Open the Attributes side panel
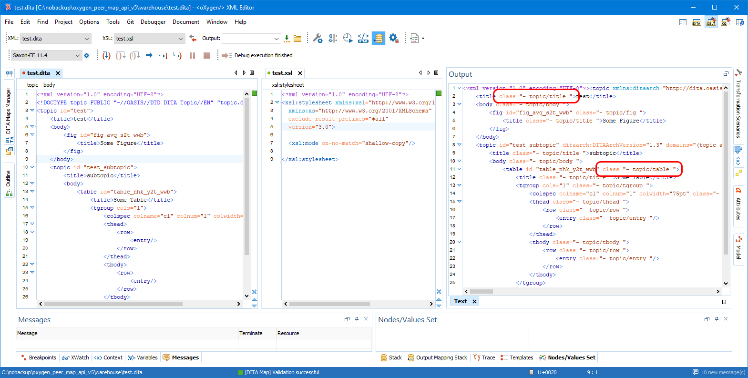The image size is (748, 378). pyautogui.click(x=738, y=204)
